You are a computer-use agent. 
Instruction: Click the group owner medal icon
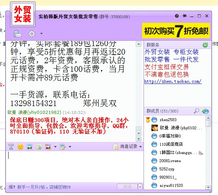[148, 120]
